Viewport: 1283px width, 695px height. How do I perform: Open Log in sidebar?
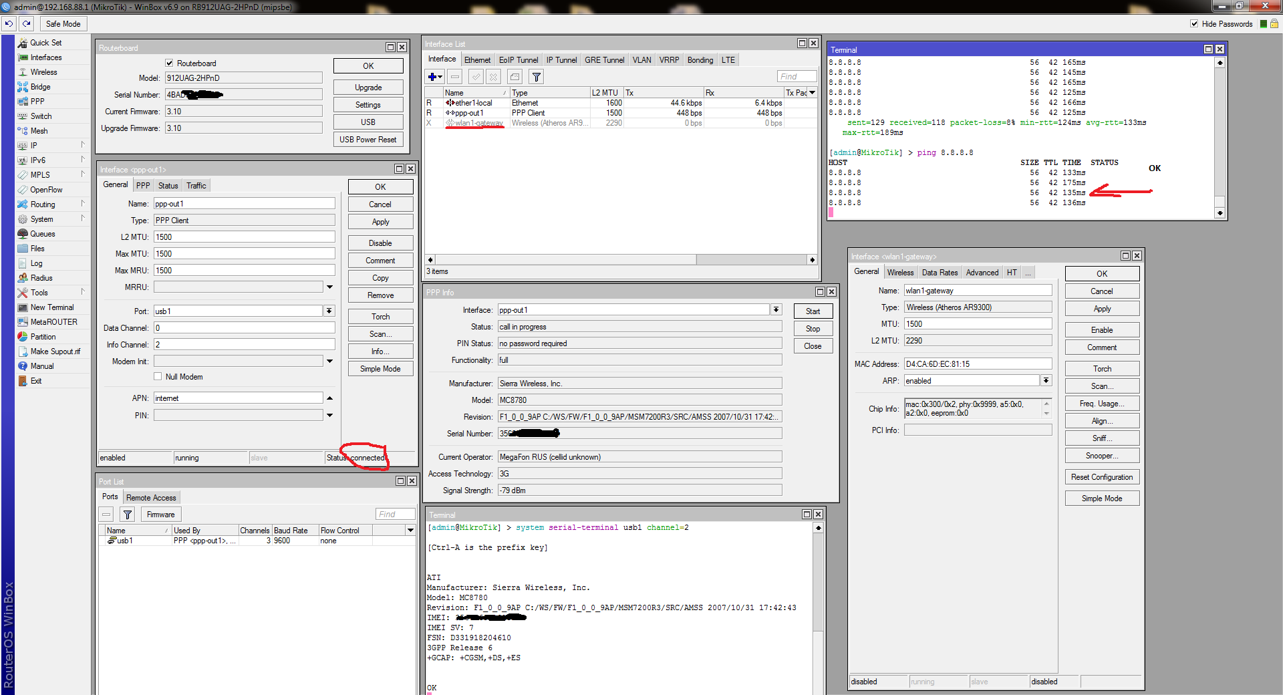(36, 263)
